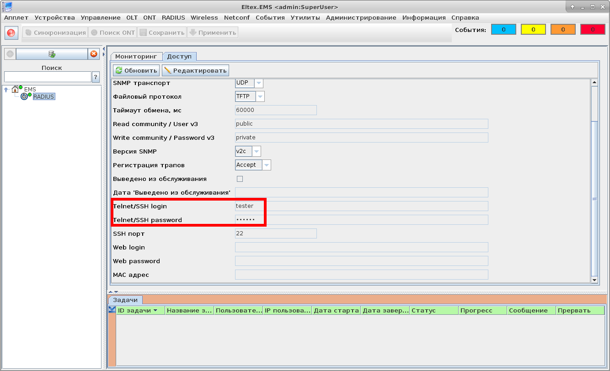Image resolution: width=610 pixels, height=371 pixels.
Task: Click the RADIUS node icon in tree
Action: (x=24, y=96)
